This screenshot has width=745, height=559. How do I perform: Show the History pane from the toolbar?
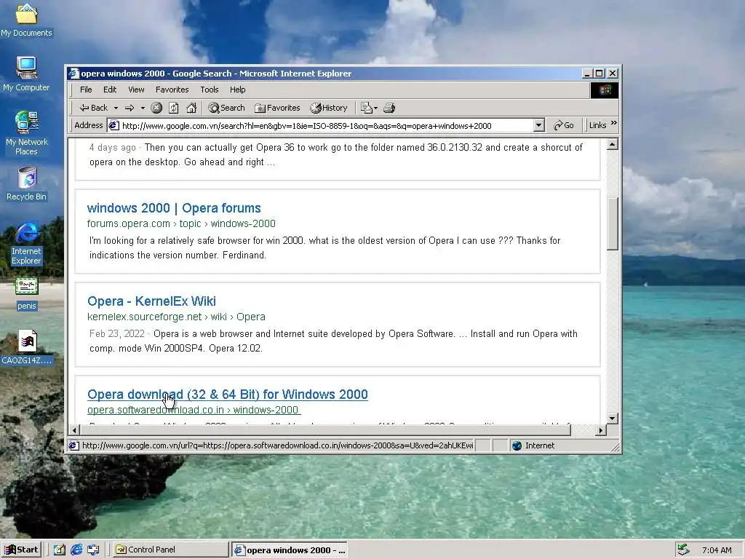329,108
